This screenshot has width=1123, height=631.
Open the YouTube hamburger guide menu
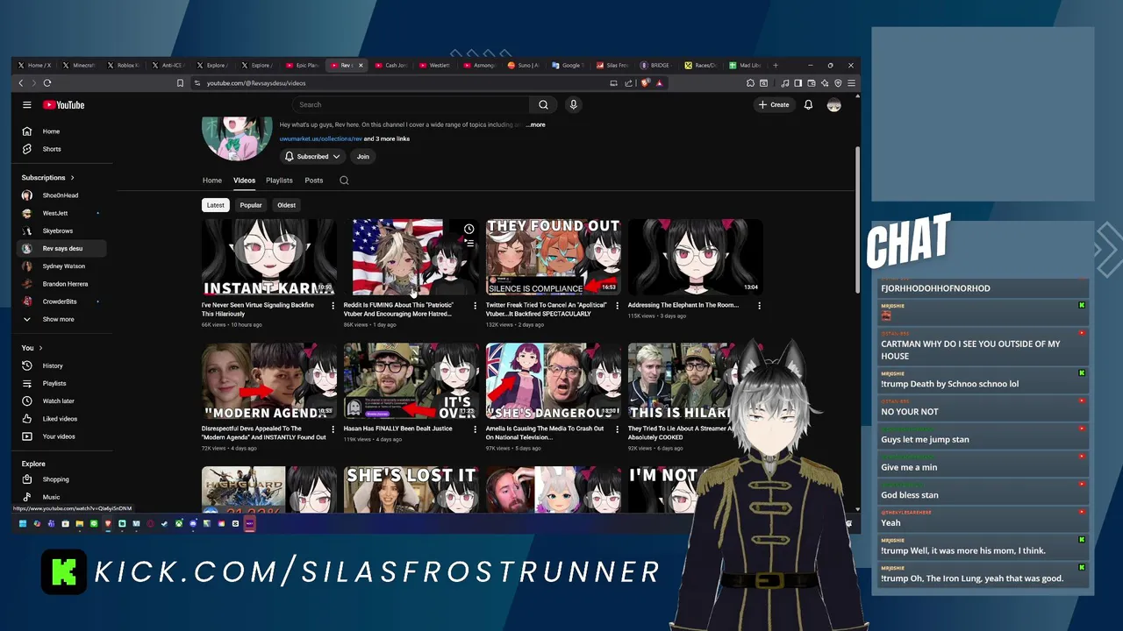27,104
